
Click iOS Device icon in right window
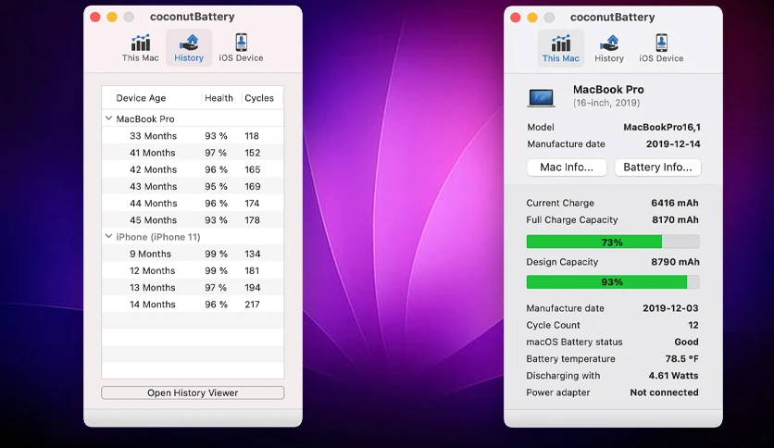(661, 43)
